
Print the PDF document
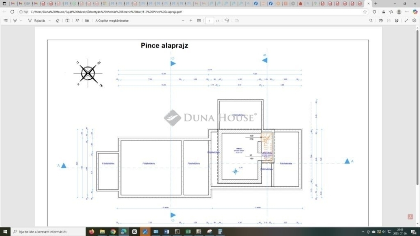tap(381, 20)
